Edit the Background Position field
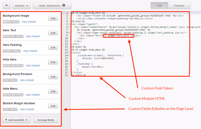This screenshot has width=201, height=129. coord(53,77)
